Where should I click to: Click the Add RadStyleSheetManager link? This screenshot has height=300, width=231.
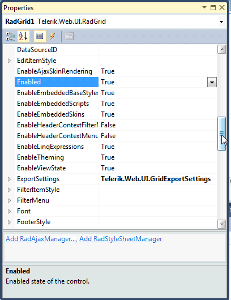121,239
